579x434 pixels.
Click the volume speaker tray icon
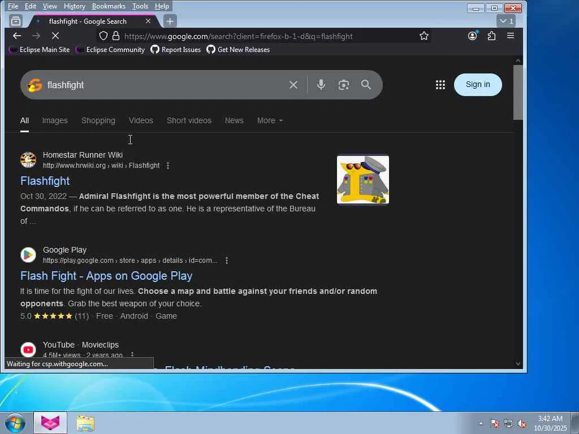point(522,424)
